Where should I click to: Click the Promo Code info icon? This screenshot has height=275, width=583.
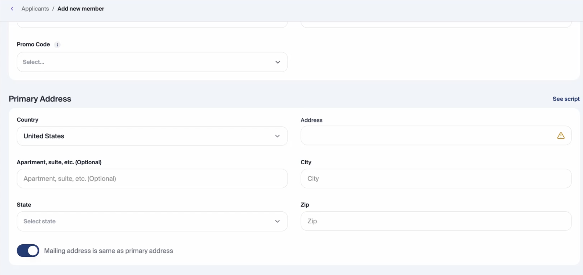pos(57,45)
